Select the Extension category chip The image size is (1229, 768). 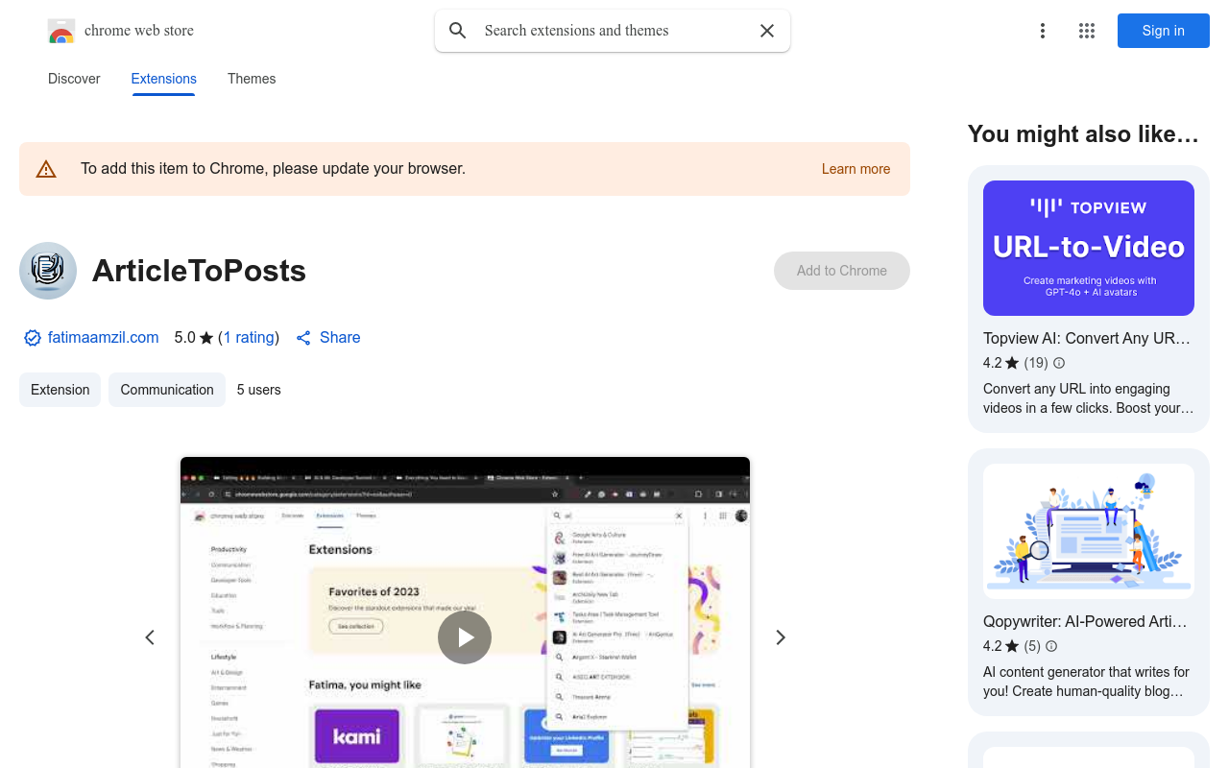click(60, 390)
